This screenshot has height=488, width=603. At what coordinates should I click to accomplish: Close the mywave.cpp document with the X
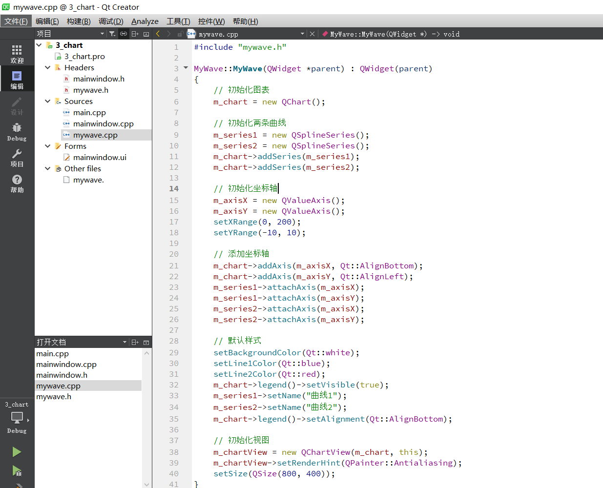point(312,34)
